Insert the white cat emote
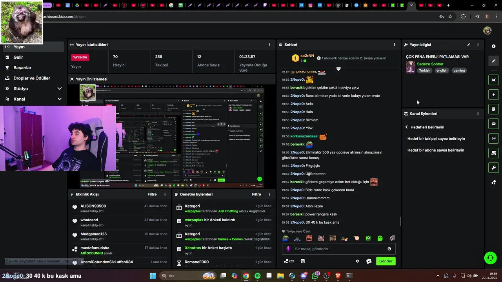 point(321,238)
